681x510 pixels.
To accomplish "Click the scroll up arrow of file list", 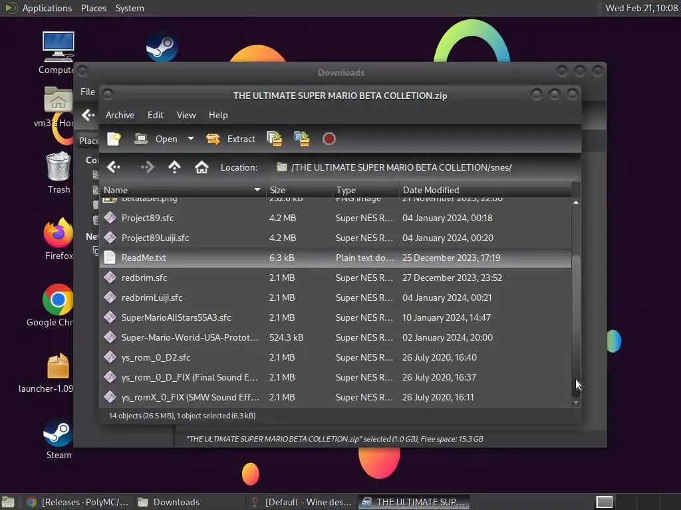I will (x=576, y=203).
